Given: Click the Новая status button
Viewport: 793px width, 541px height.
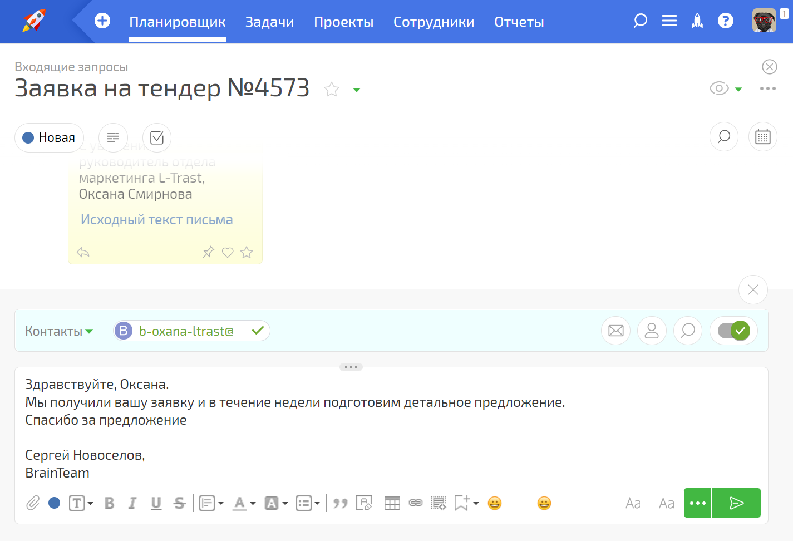Looking at the screenshot, I should [49, 137].
